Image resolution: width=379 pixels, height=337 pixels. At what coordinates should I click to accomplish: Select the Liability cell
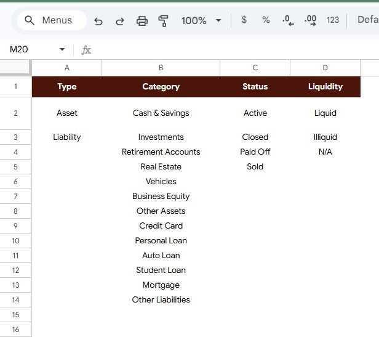[67, 137]
